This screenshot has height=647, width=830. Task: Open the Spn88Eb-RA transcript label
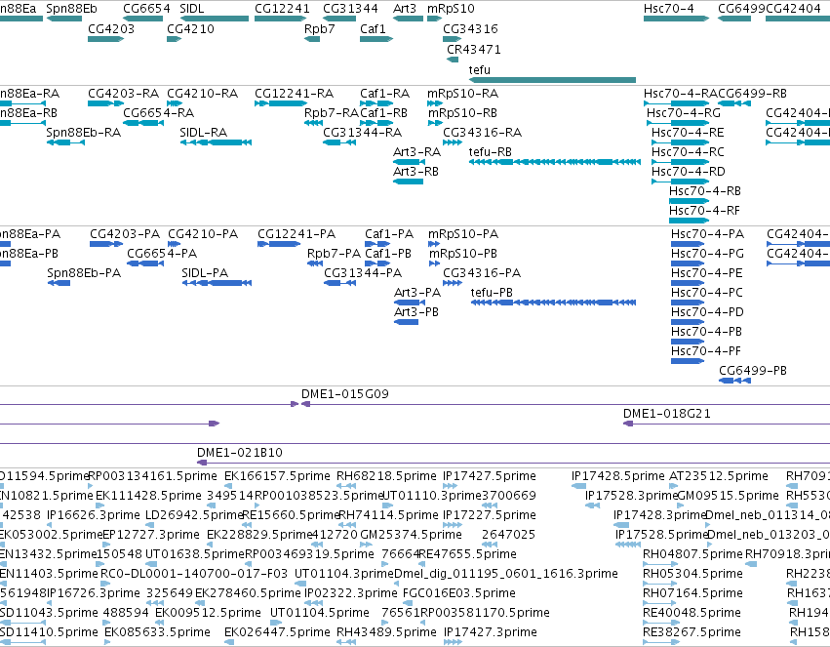click(x=84, y=133)
